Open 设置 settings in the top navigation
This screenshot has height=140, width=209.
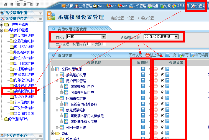[x=196, y=6]
